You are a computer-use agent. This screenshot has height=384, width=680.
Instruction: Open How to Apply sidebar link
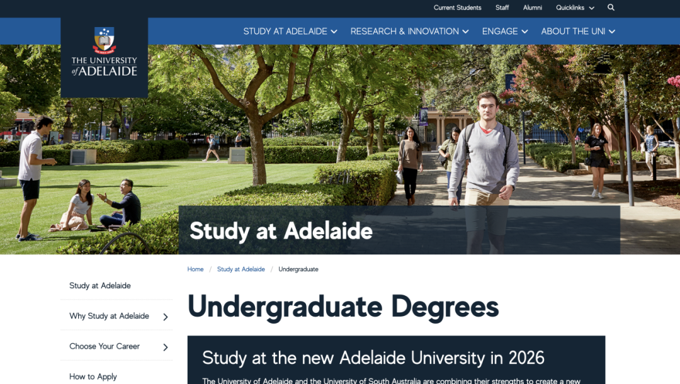pos(93,376)
